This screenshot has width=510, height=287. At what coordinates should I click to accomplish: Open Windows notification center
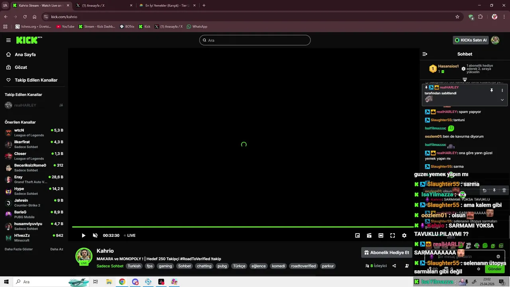(x=502, y=282)
